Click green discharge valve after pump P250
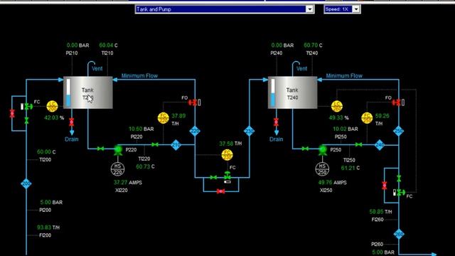 (x=359, y=144)
